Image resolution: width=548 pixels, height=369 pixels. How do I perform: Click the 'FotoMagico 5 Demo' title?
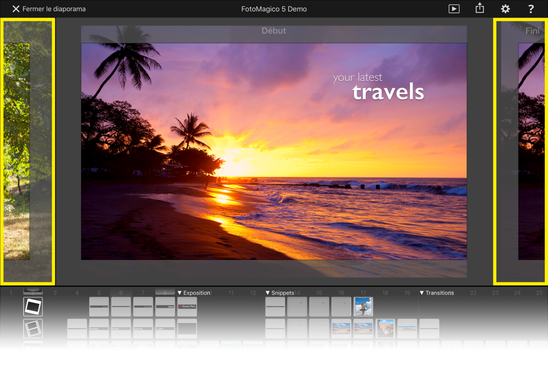(274, 9)
